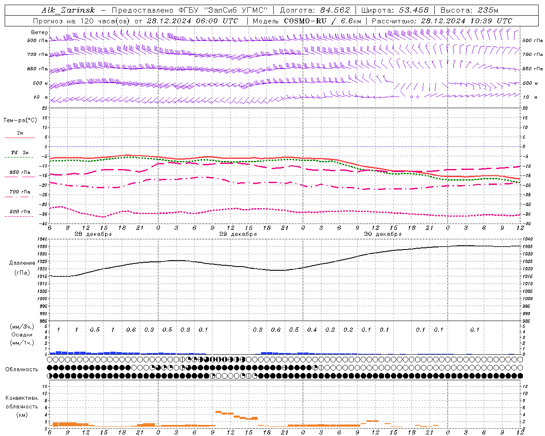This screenshot has width=545, height=436.
Task: Select the 500 м wind level label on left
Action: point(40,83)
